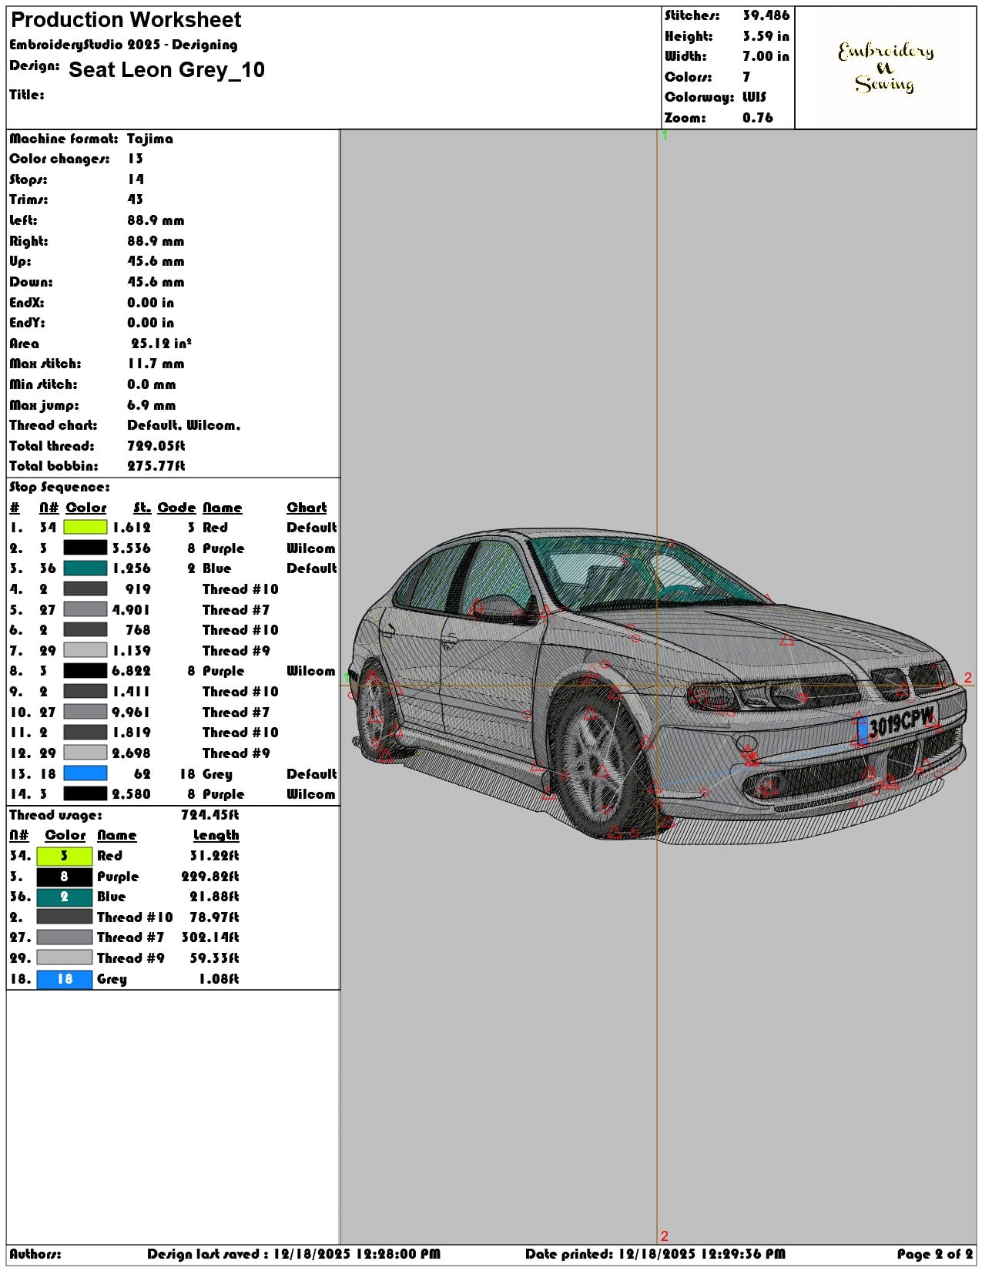Click the Zoom value '0.76'
Screen dimensions: 982x1271
[x=757, y=118]
